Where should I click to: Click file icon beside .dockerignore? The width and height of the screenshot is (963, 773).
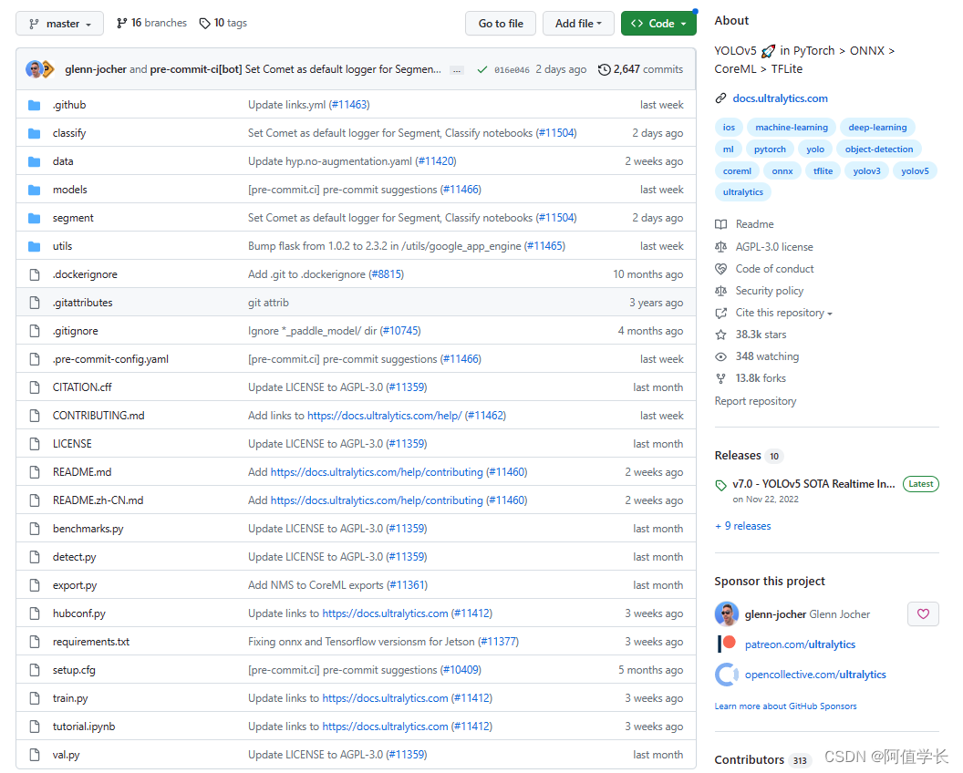tap(35, 274)
